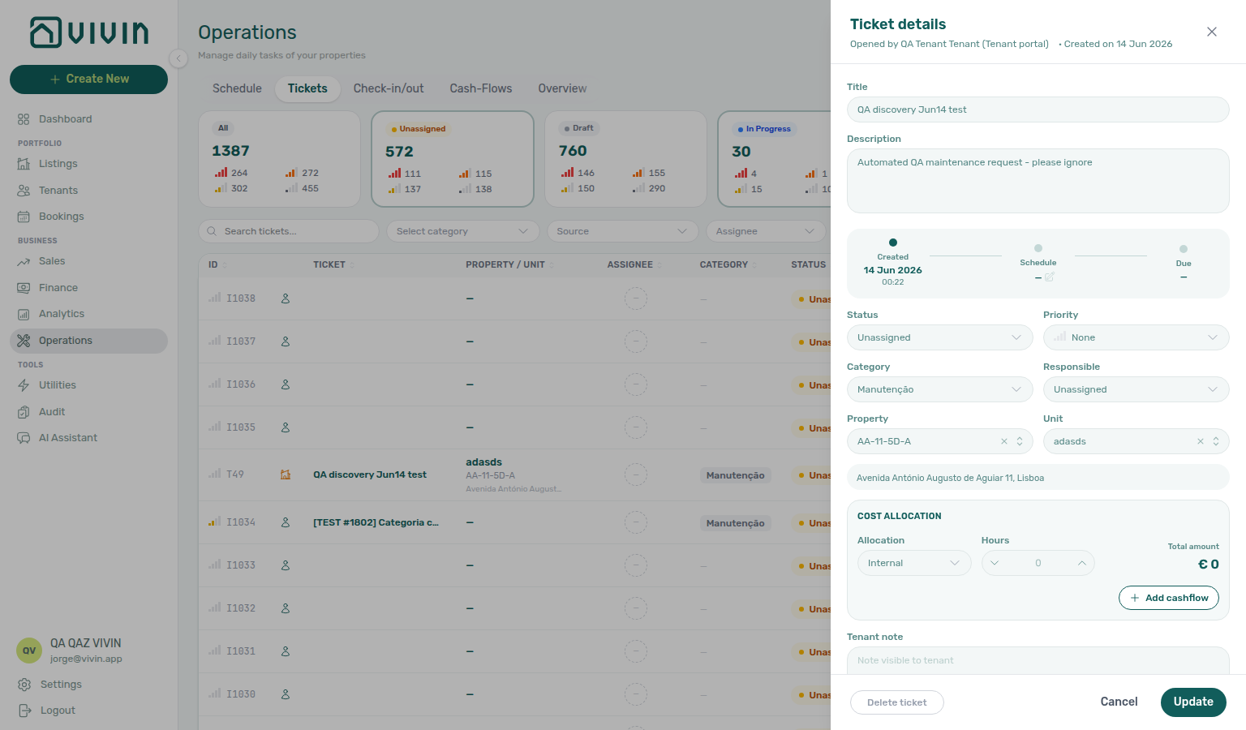This screenshot has width=1246, height=730.
Task: Open the Status dropdown showing Unassigned
Action: tap(939, 337)
